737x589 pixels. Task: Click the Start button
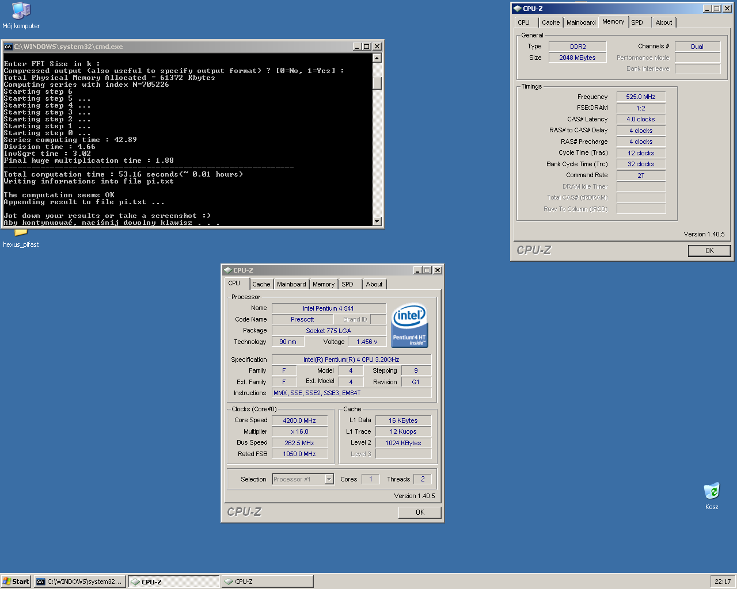[x=16, y=582]
